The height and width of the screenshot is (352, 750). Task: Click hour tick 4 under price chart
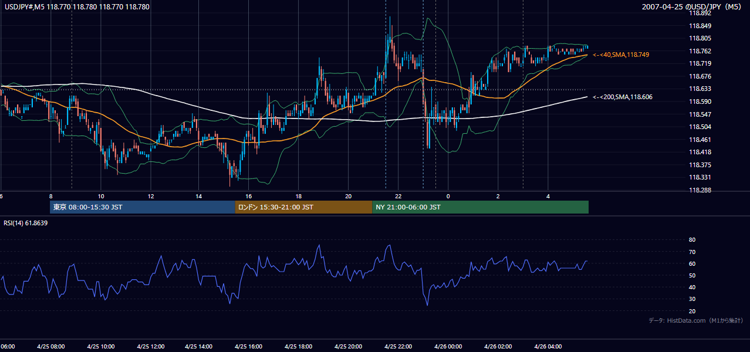pyautogui.click(x=548, y=196)
